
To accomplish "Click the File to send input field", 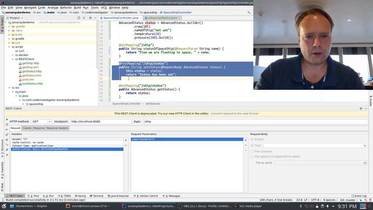I will coord(319,163).
